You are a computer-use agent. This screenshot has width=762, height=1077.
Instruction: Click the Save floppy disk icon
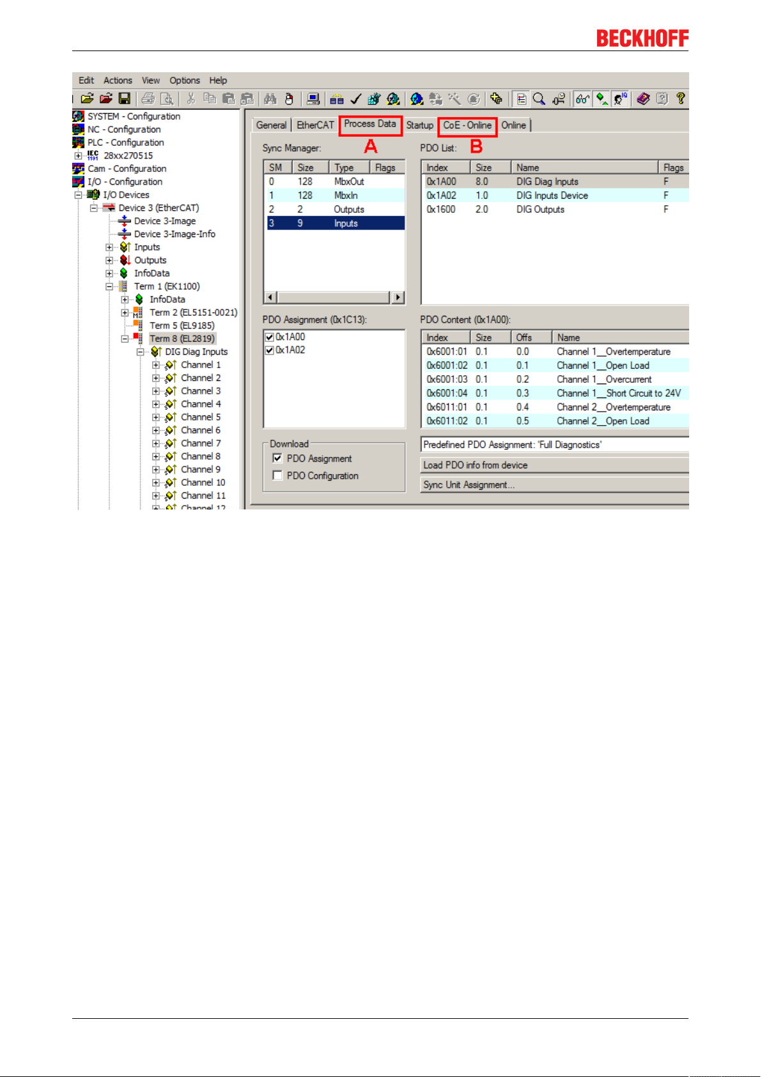[x=125, y=98]
